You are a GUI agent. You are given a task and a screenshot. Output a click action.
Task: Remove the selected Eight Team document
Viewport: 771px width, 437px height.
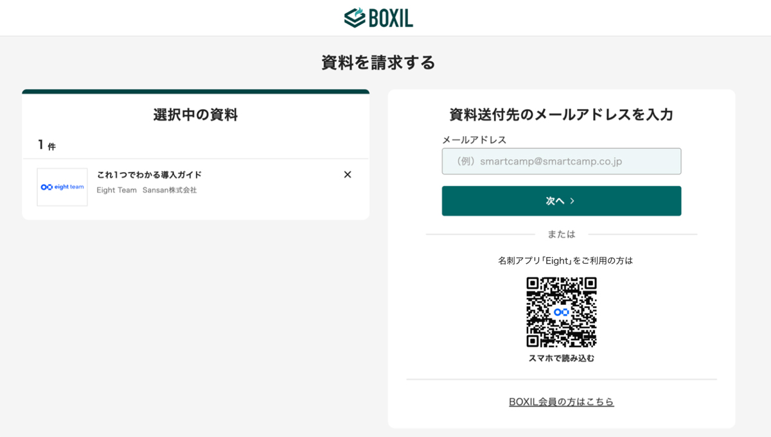348,175
